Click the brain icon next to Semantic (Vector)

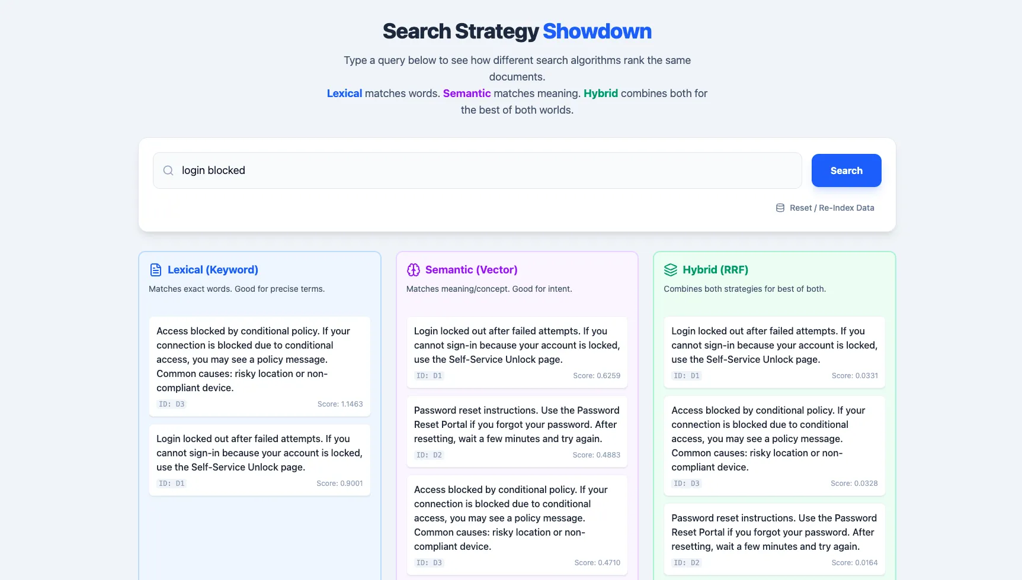click(x=413, y=269)
